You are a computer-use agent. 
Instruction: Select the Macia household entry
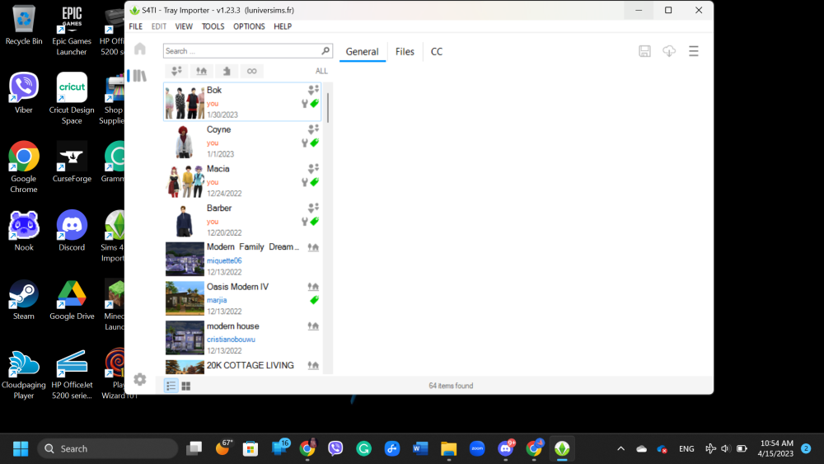point(242,180)
